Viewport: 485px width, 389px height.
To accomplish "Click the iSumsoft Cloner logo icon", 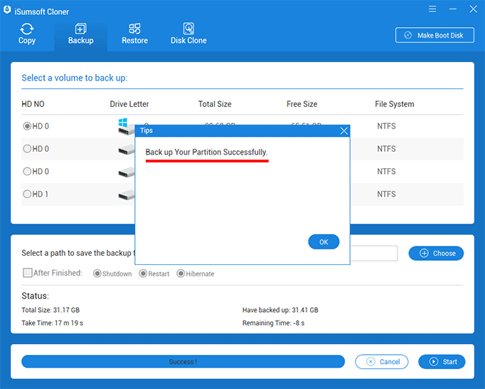I will point(7,10).
